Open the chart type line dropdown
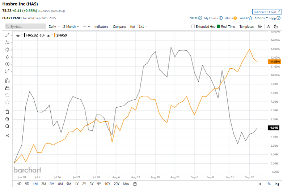 [86, 26]
